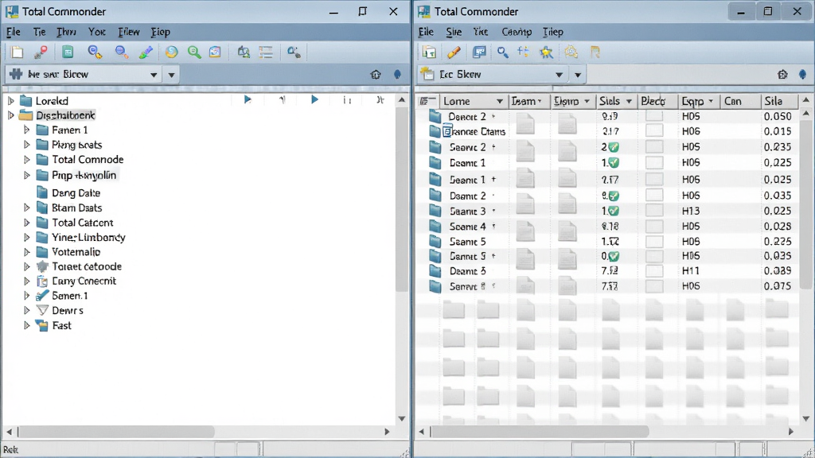Screen dimensions: 815x458
Task: Click the home icon in left window path bar
Action: (x=376, y=75)
